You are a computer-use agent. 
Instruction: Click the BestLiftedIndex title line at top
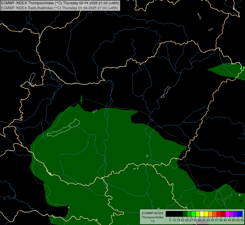pos(60,8)
